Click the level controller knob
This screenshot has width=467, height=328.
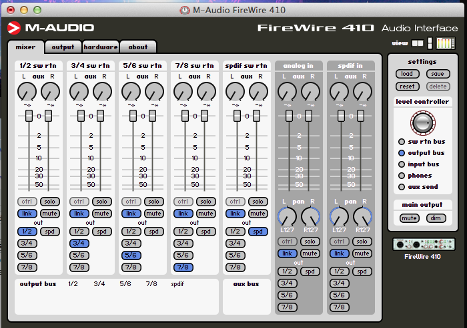point(422,122)
